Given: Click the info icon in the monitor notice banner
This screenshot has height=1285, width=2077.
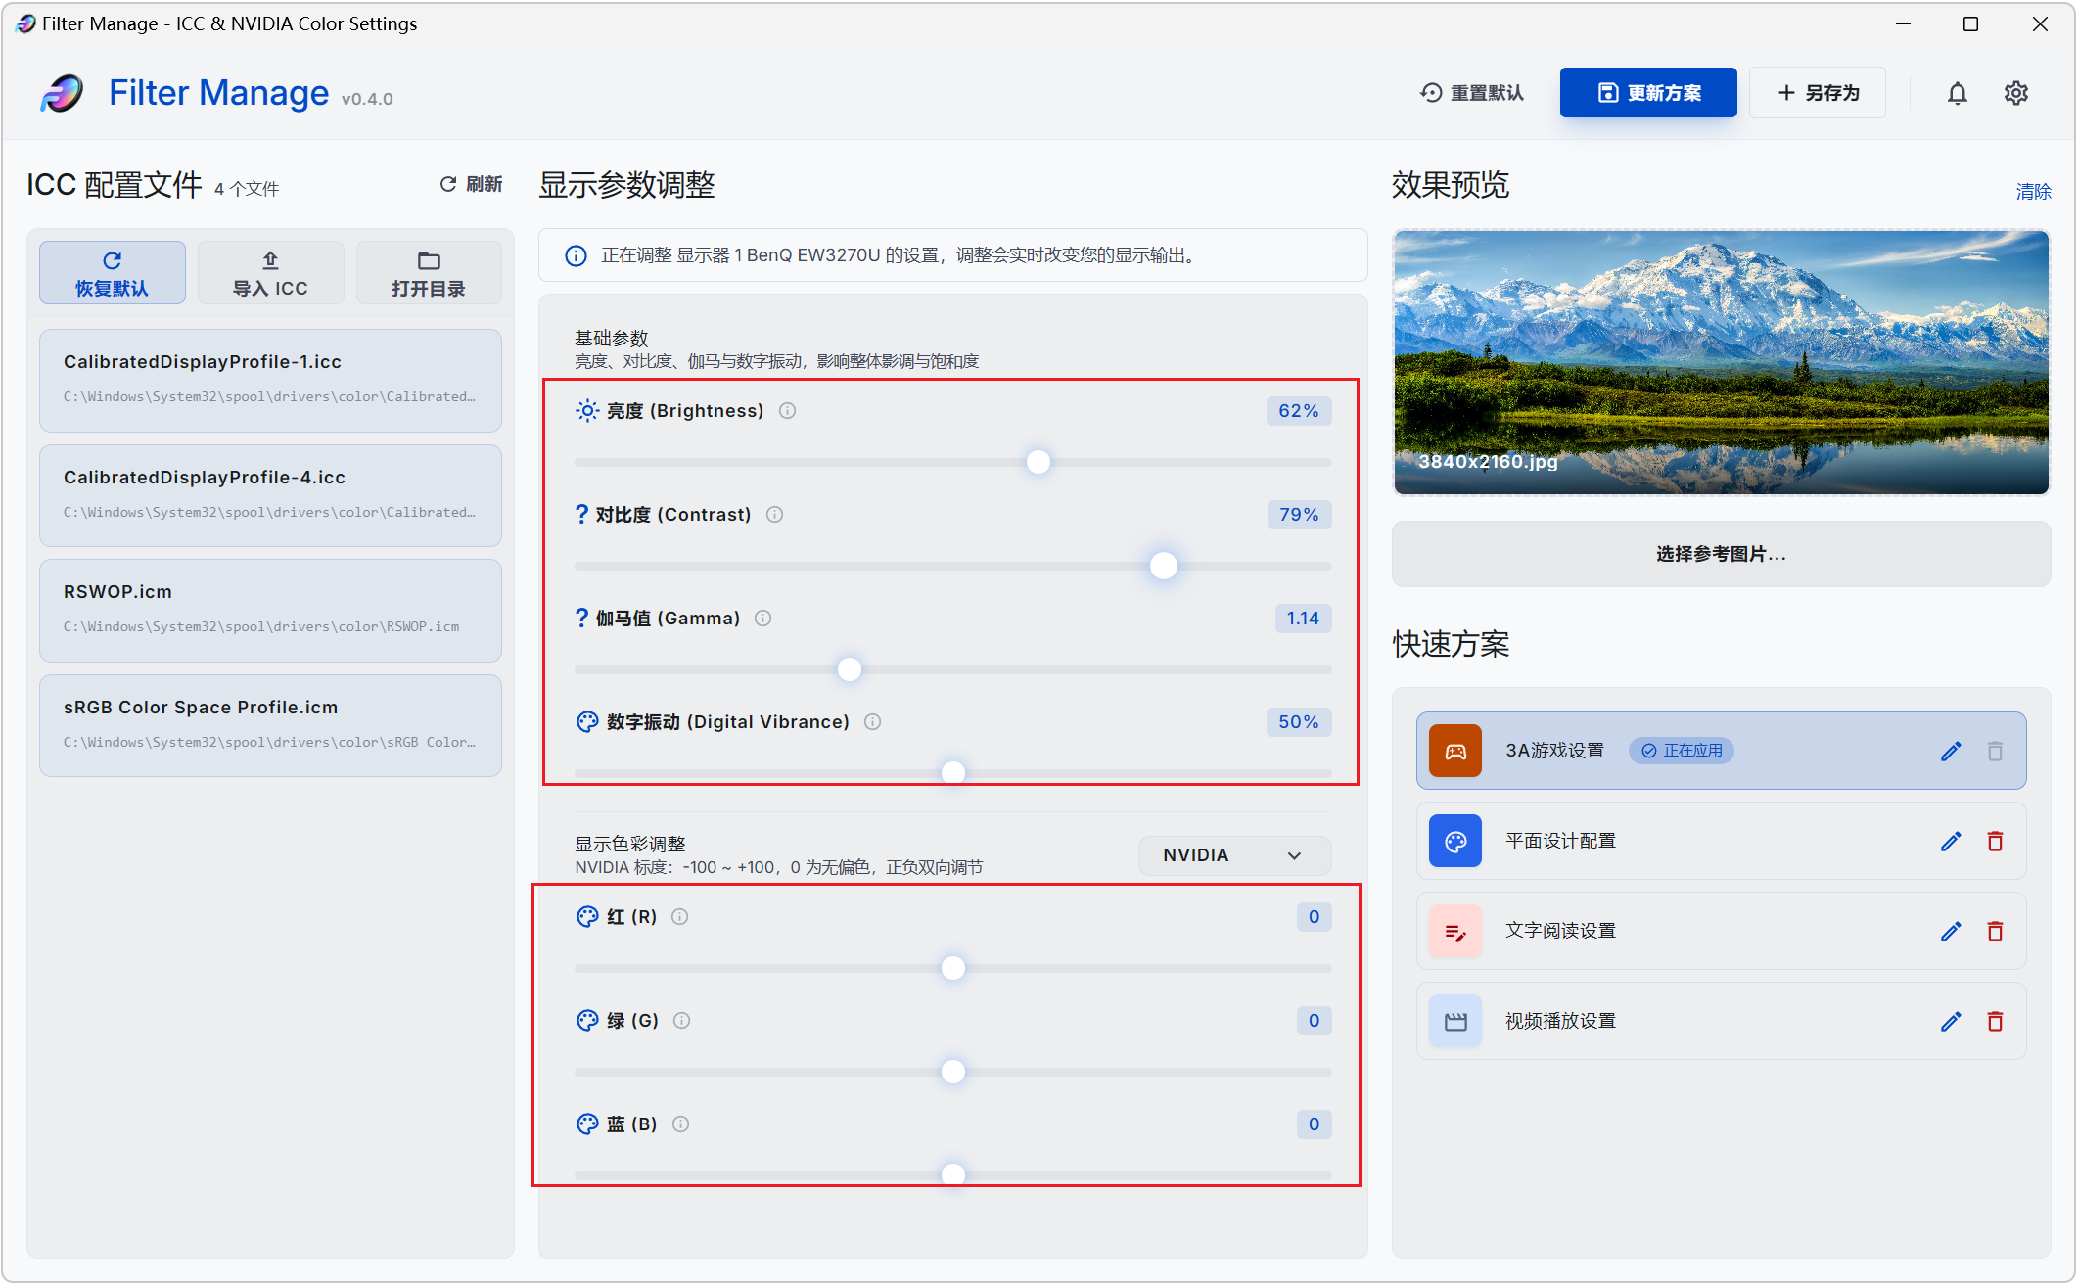Looking at the screenshot, I should (576, 256).
